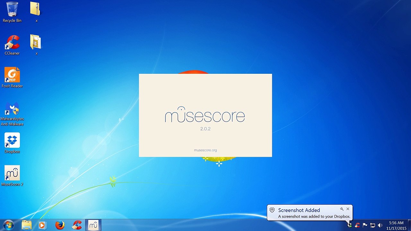Open the volume speaker tray icon
Image resolution: width=411 pixels, height=231 pixels.
click(380, 225)
